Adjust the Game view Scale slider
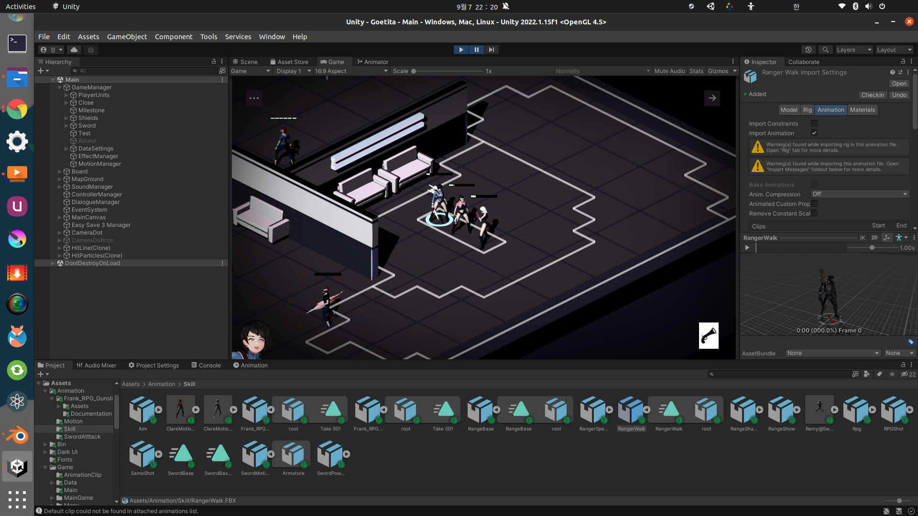Viewport: 918px width, 516px height. [x=414, y=71]
